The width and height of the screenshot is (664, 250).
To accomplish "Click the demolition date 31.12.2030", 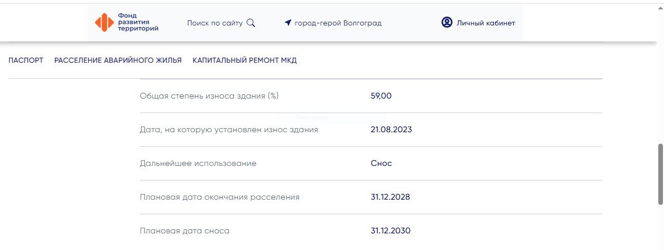I will tap(390, 231).
